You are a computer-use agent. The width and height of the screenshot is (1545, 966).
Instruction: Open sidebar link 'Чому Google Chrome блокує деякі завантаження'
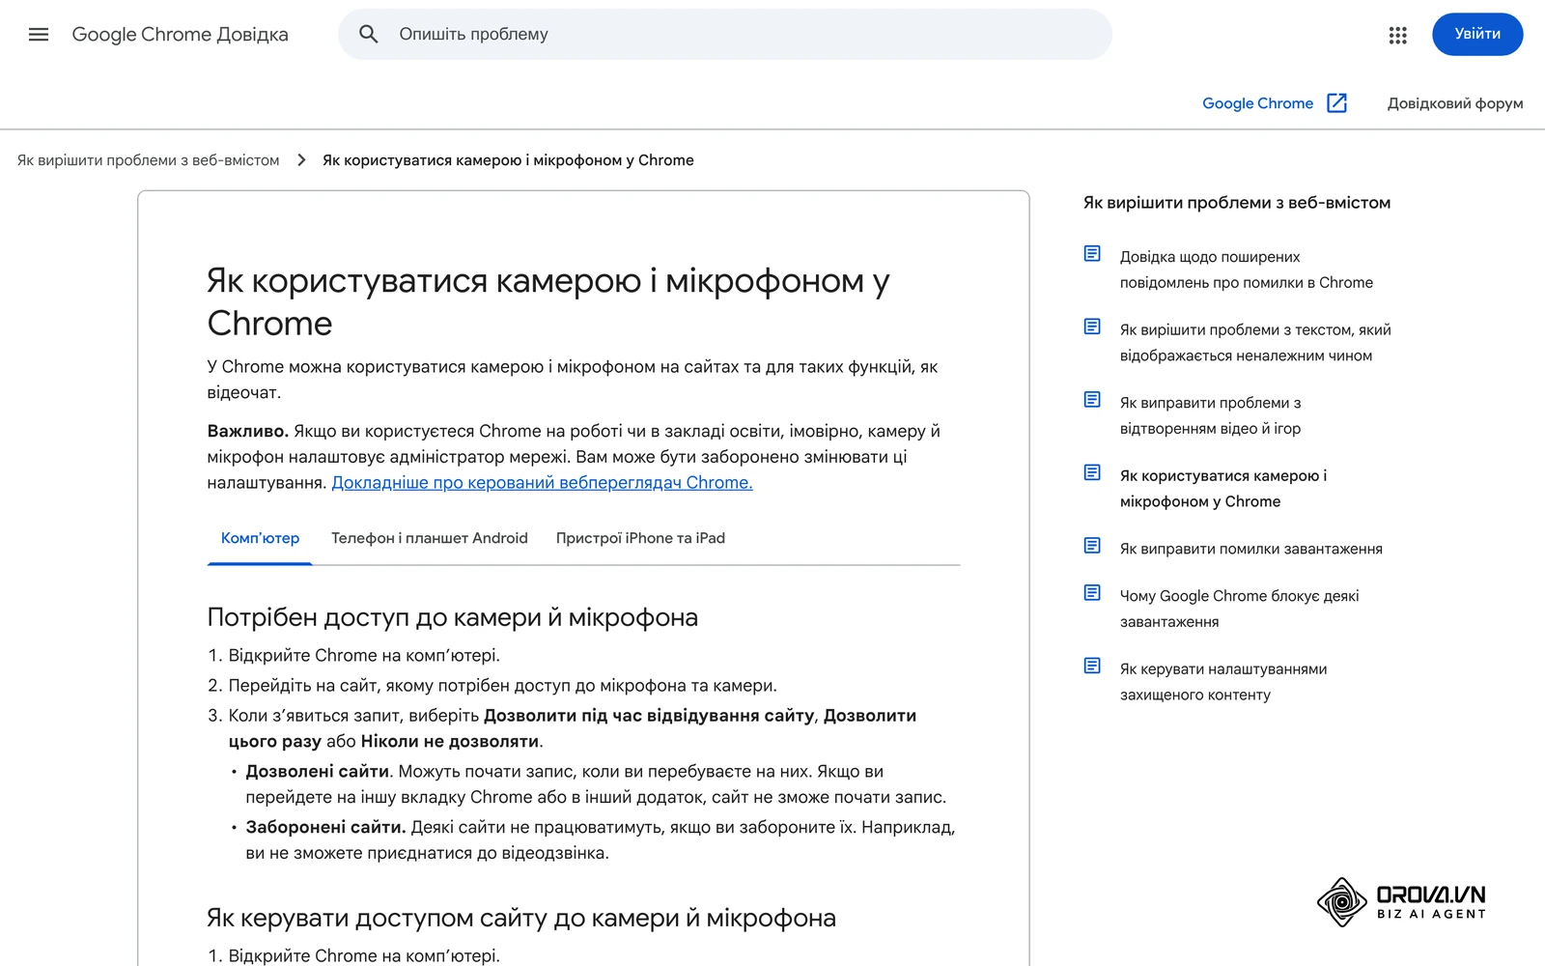coord(1239,609)
